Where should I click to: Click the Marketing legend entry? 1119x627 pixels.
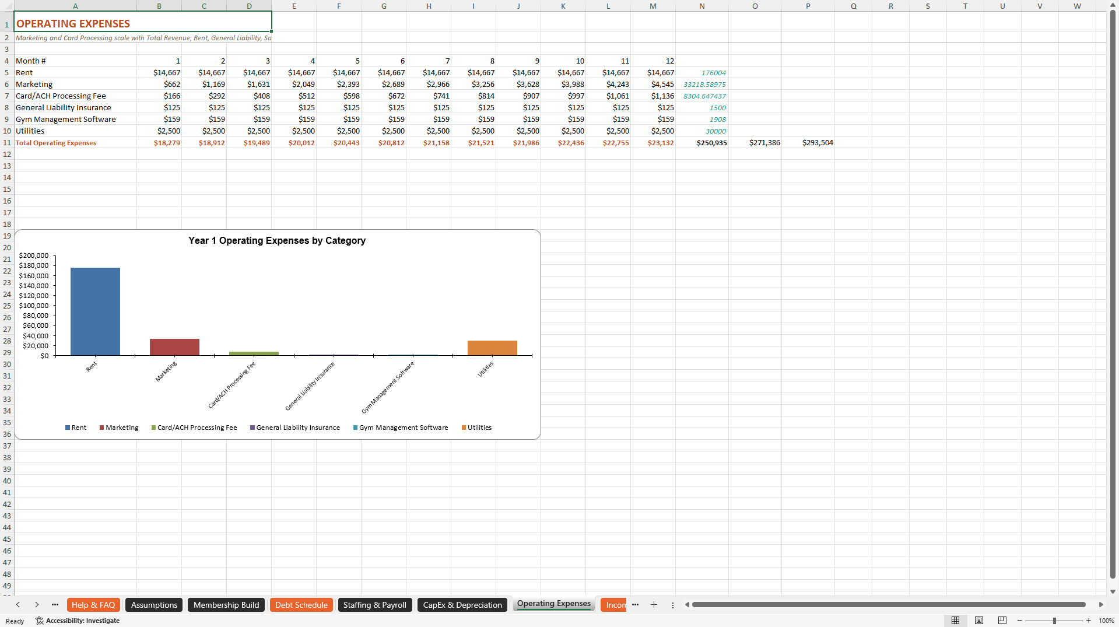tap(119, 428)
